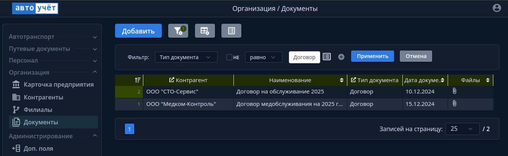Open value list icon next to Договор
The width and height of the screenshot is (508, 156).
(x=327, y=57)
